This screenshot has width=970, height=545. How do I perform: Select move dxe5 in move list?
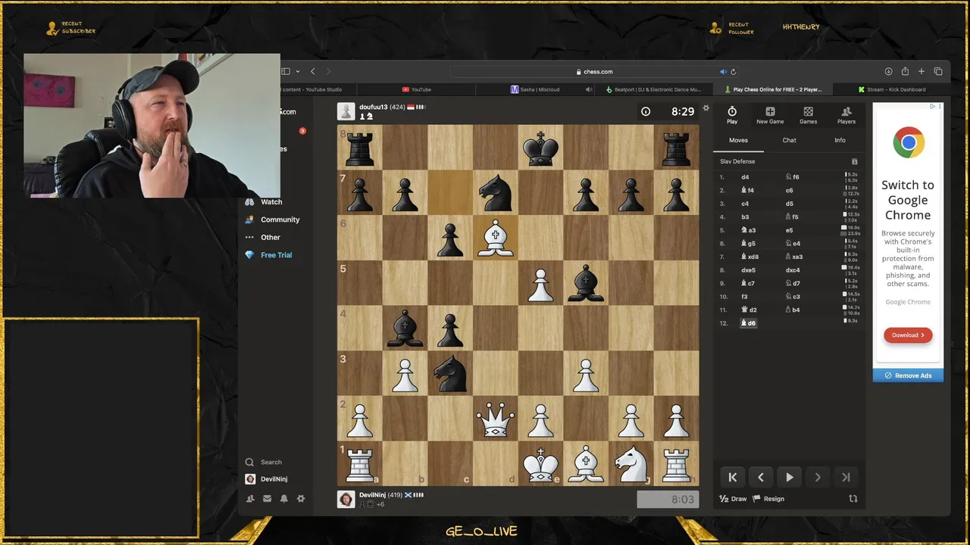(x=748, y=269)
